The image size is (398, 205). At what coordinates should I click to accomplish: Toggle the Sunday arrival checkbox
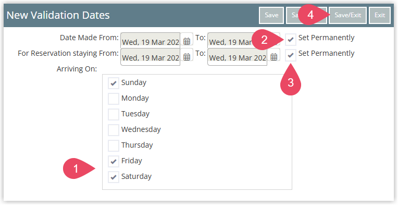114,83
